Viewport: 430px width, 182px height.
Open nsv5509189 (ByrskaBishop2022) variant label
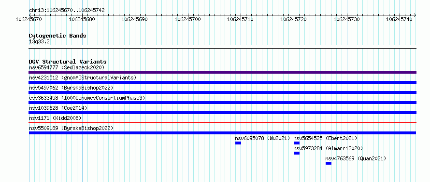[71, 128]
